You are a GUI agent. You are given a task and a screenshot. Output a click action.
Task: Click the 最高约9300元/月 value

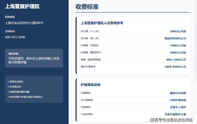[175, 38]
